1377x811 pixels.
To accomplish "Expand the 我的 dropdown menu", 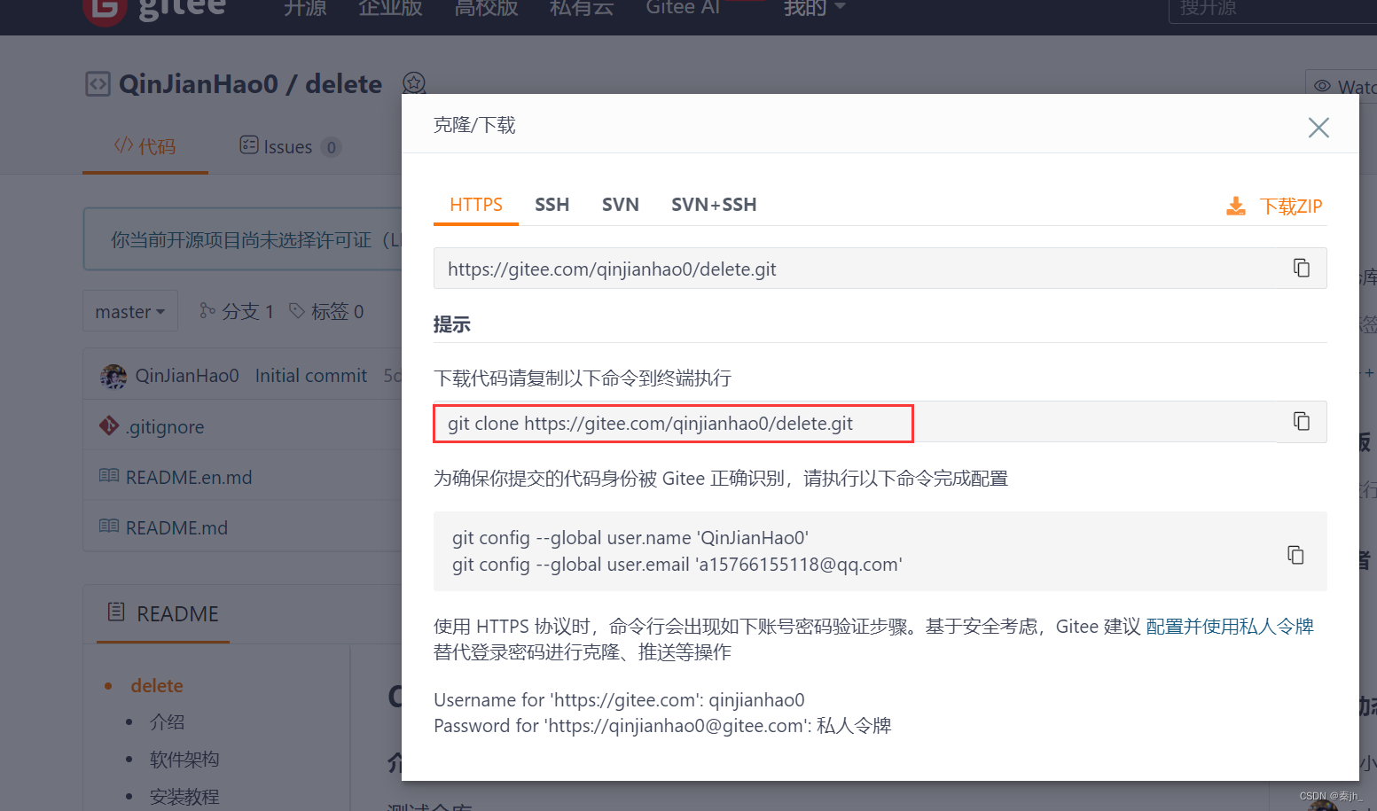I will point(814,9).
